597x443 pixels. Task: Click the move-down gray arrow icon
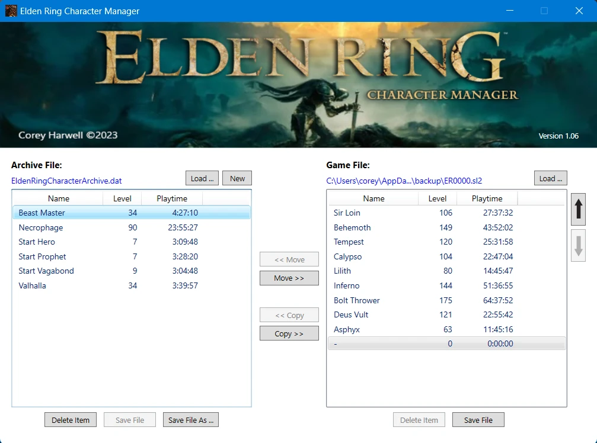(578, 246)
